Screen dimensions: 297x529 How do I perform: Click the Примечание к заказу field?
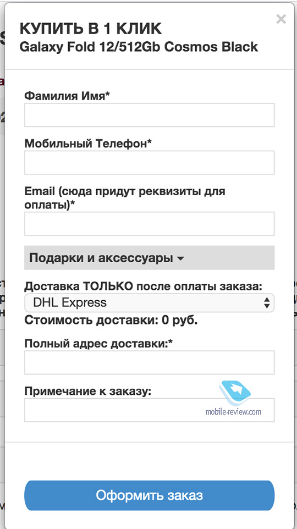(149, 410)
